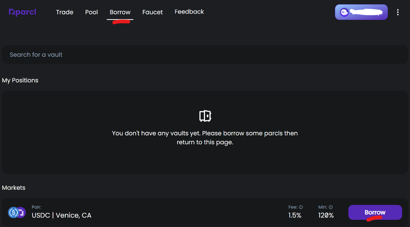Click the purple parcl token icon
The image size is (410, 227).
point(22,213)
